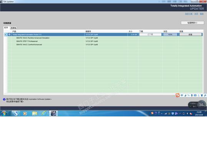Click the install button in the selected row
The image size is (207, 154).
(x=190, y=35)
